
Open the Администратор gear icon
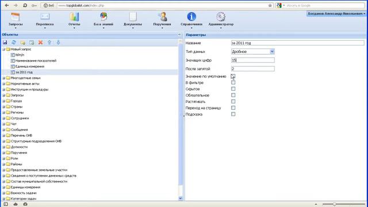tap(221, 17)
